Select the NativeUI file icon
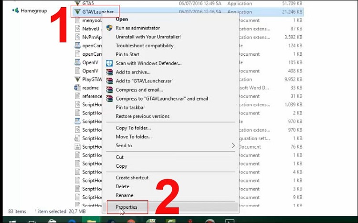This screenshot has width=358, height=223. point(78,29)
